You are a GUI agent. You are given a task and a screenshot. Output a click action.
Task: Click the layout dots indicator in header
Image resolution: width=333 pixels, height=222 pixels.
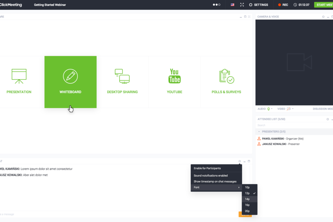pyautogui.click(x=216, y=5)
